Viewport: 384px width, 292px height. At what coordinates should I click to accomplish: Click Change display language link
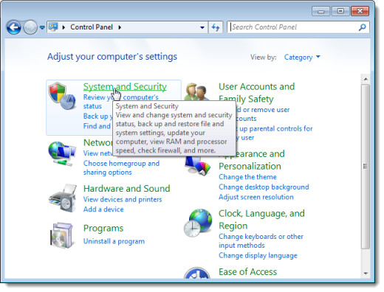(x=258, y=256)
